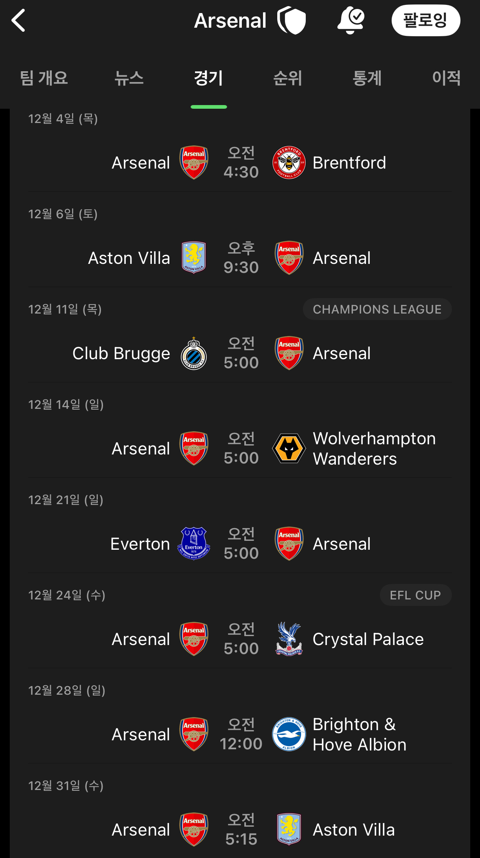Tap the shield icon beside Arsenal title
480x858 pixels.
[x=292, y=20]
